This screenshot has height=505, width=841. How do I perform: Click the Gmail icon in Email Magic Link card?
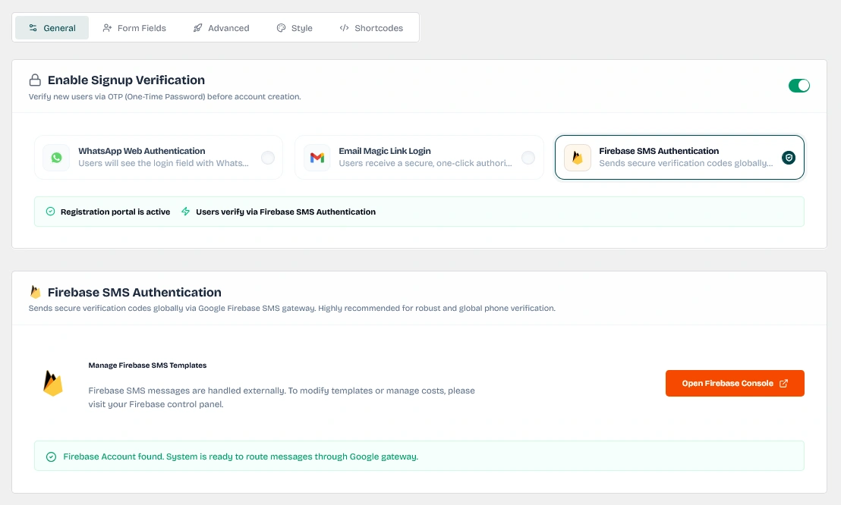317,158
